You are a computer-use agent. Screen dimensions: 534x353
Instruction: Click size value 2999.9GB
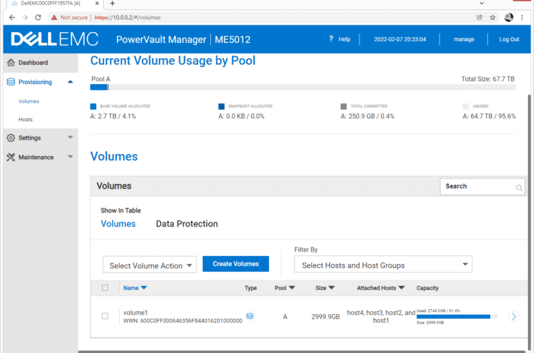pyautogui.click(x=326, y=317)
